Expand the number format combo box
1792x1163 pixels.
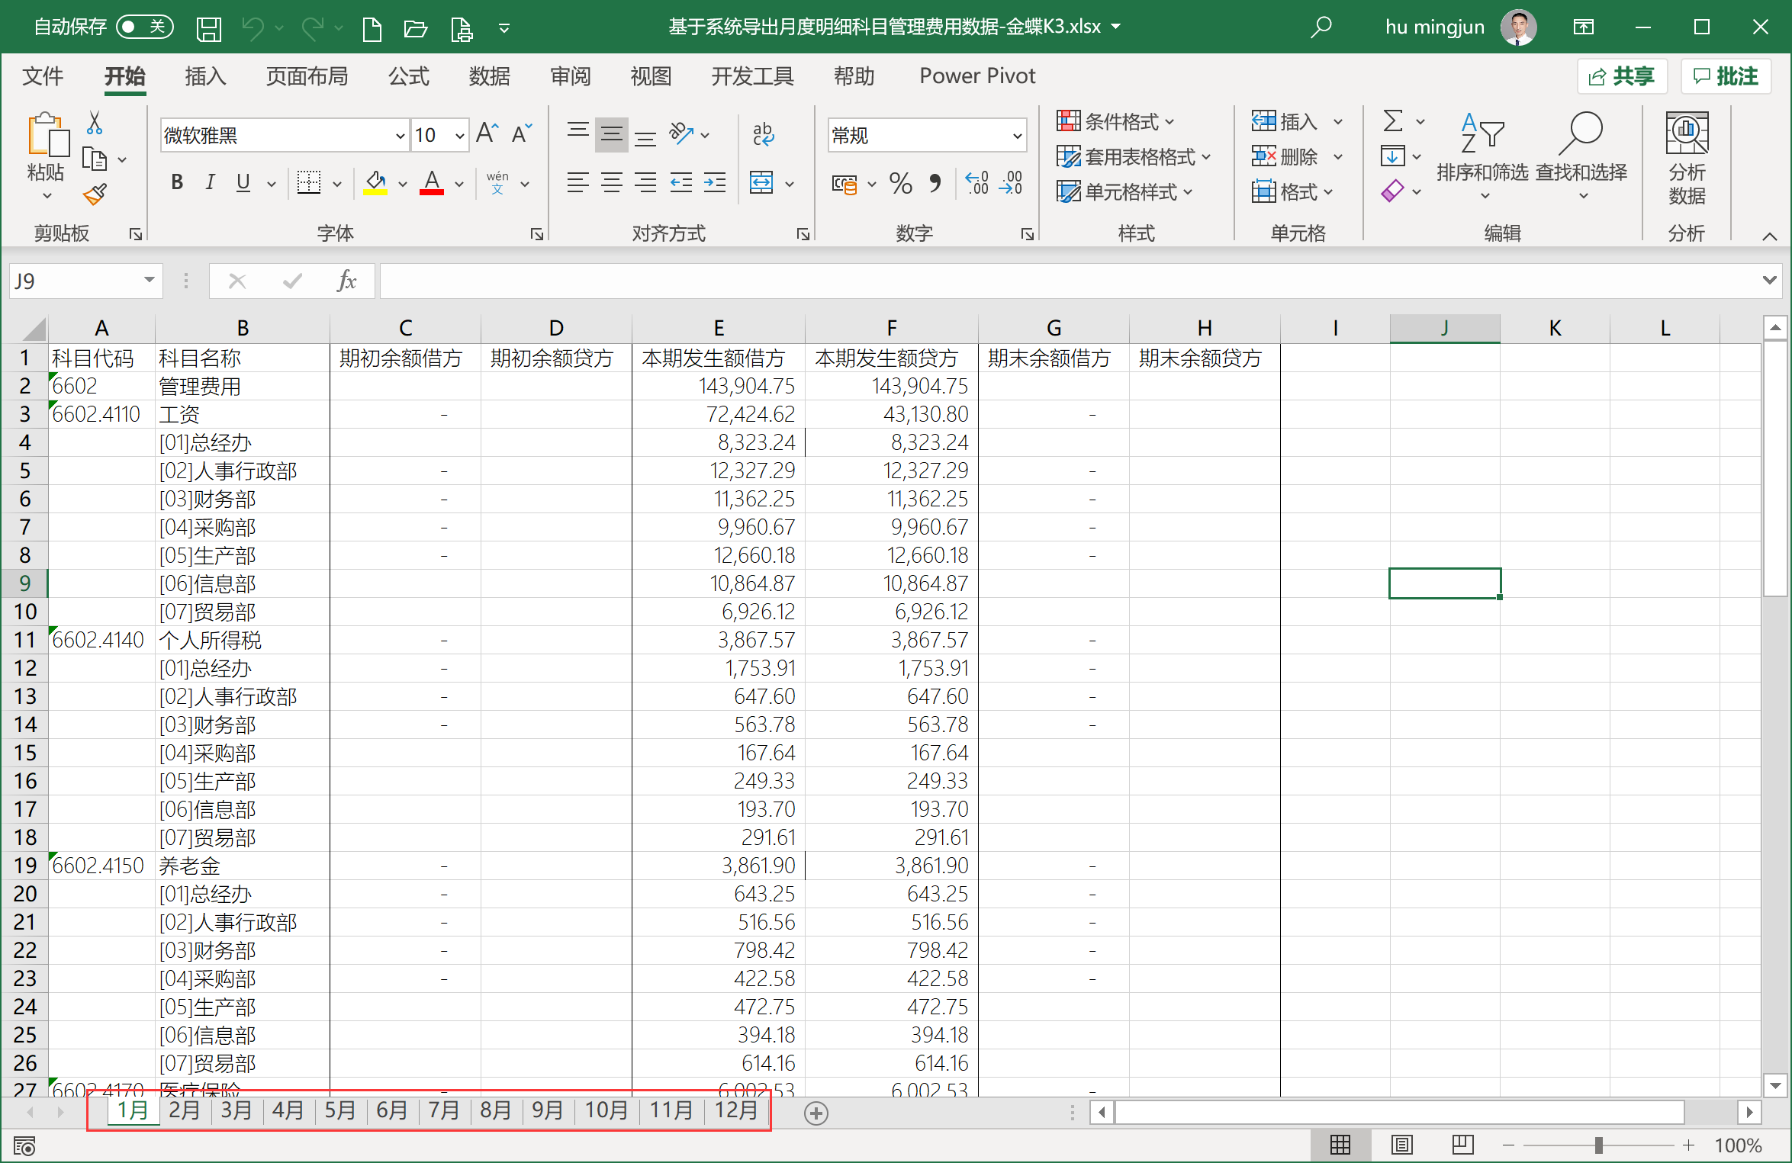(1016, 136)
